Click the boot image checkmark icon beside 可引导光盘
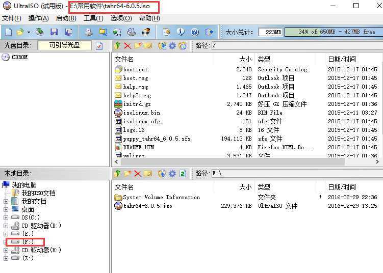Image resolution: width=383 pixels, height=273 pixels. [x=99, y=46]
